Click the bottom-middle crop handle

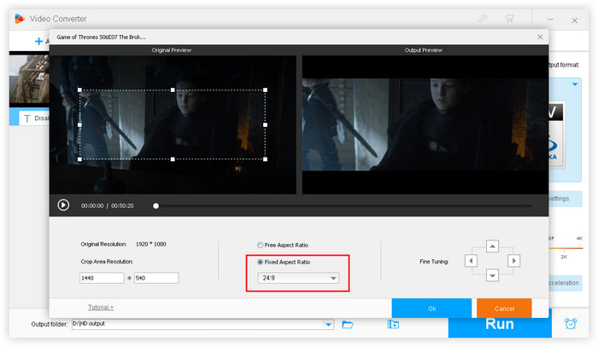click(x=173, y=159)
